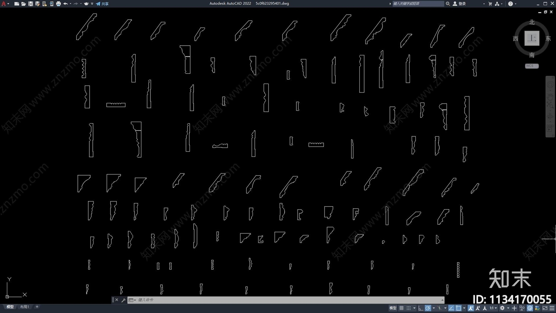
Task: Open the annotation scale 1:1 dropdown
Action: pyautogui.click(x=493, y=308)
